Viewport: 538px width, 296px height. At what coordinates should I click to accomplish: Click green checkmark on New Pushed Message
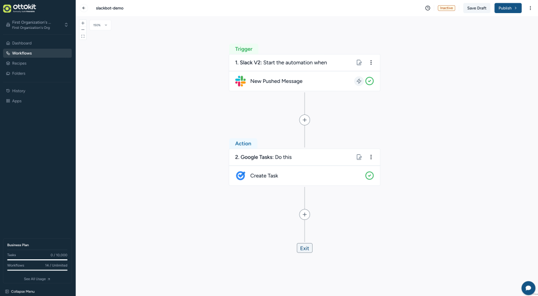tap(369, 81)
